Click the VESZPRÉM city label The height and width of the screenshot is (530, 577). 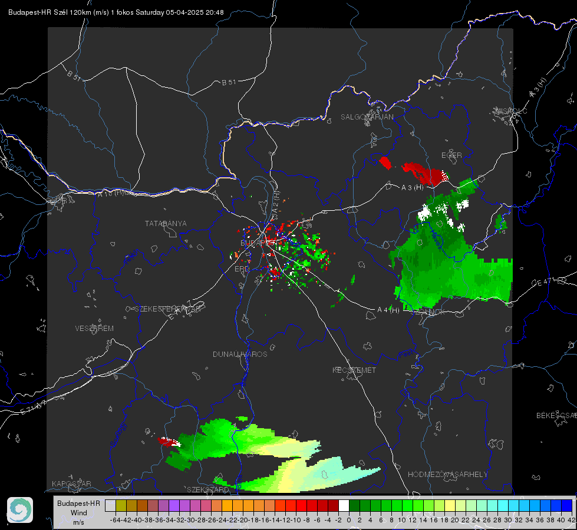94,328
